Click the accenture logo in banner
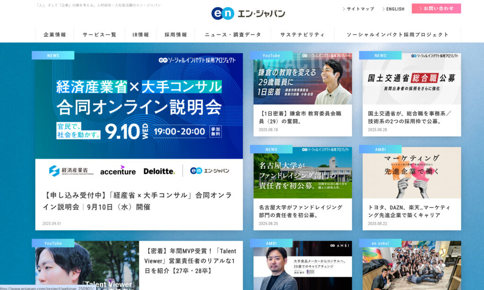This screenshot has height=290, width=484. pos(118,171)
